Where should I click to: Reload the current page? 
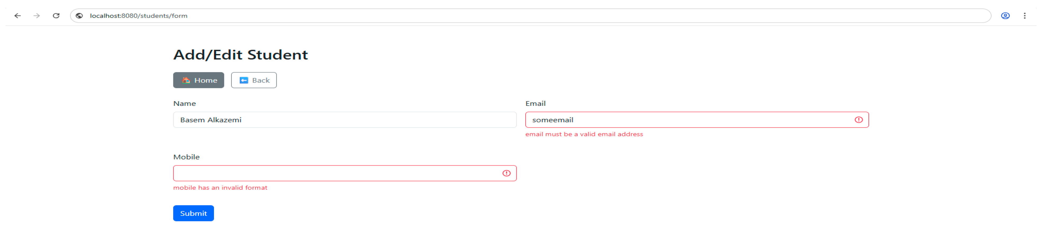[56, 16]
